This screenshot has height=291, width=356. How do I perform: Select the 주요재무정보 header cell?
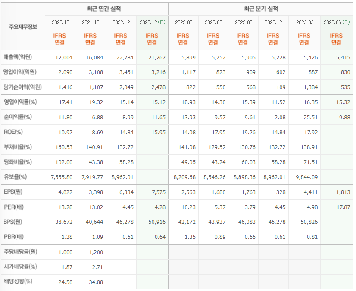[x=23, y=27]
